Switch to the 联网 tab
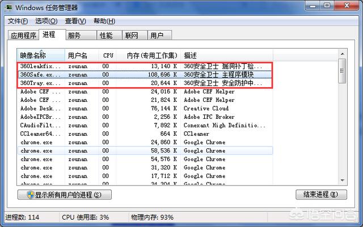 135,35
